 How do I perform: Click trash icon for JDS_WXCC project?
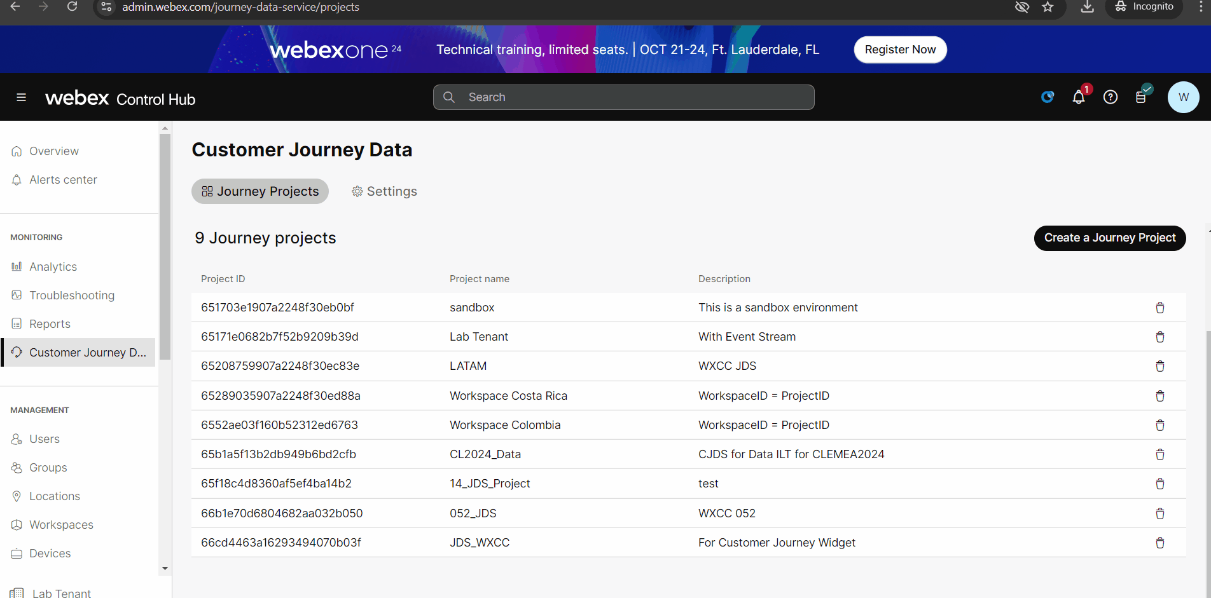click(x=1159, y=543)
